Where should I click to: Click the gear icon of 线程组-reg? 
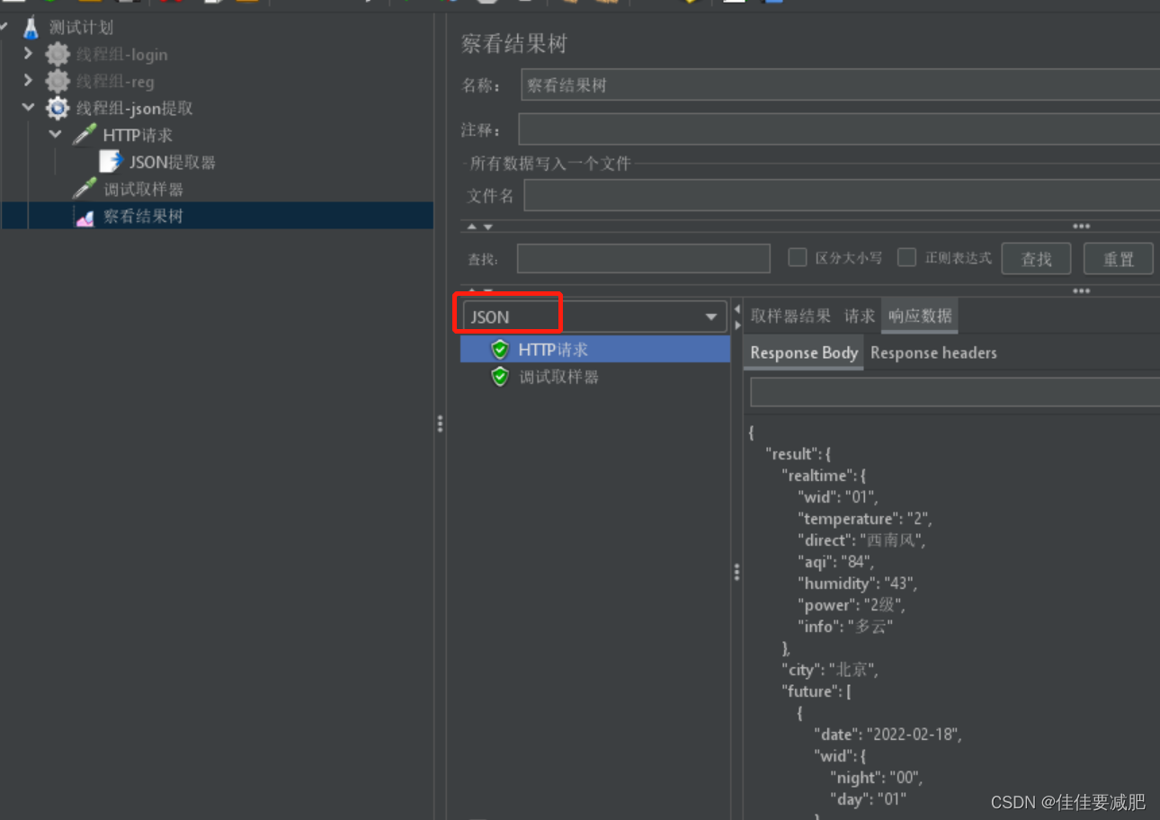pyautogui.click(x=57, y=81)
